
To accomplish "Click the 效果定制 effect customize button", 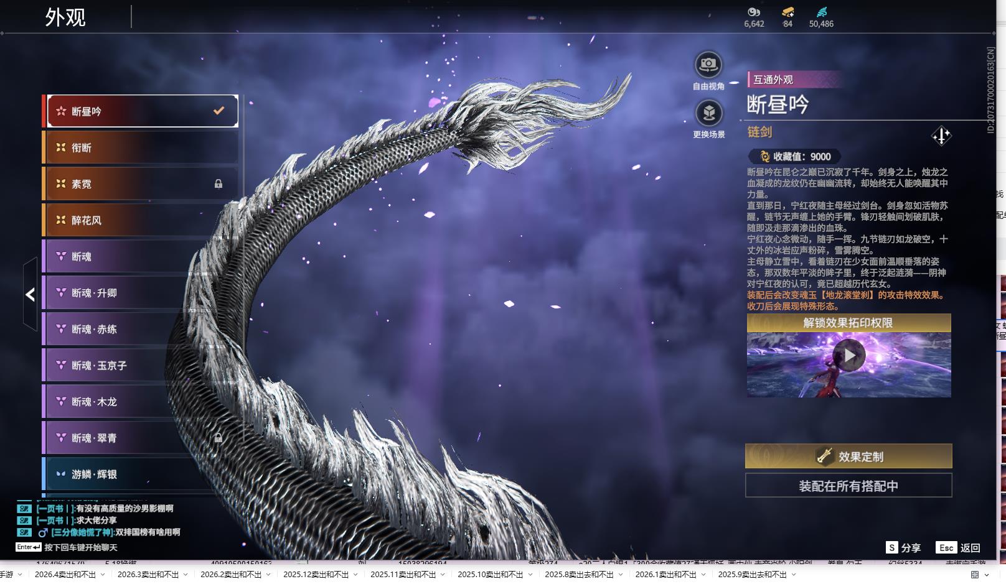I will tap(848, 457).
